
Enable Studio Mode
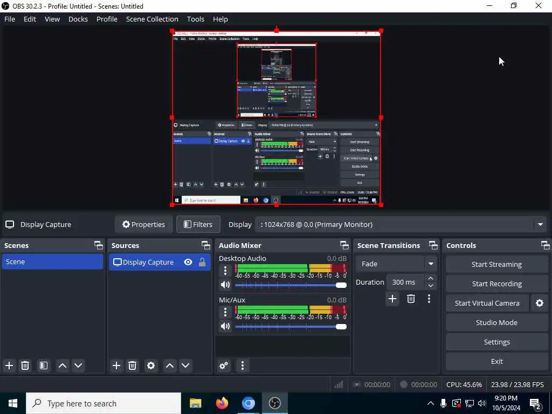point(496,322)
